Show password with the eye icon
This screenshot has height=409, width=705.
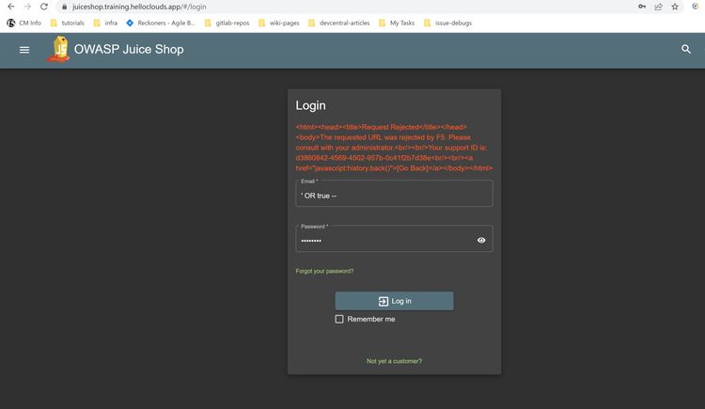coord(481,241)
